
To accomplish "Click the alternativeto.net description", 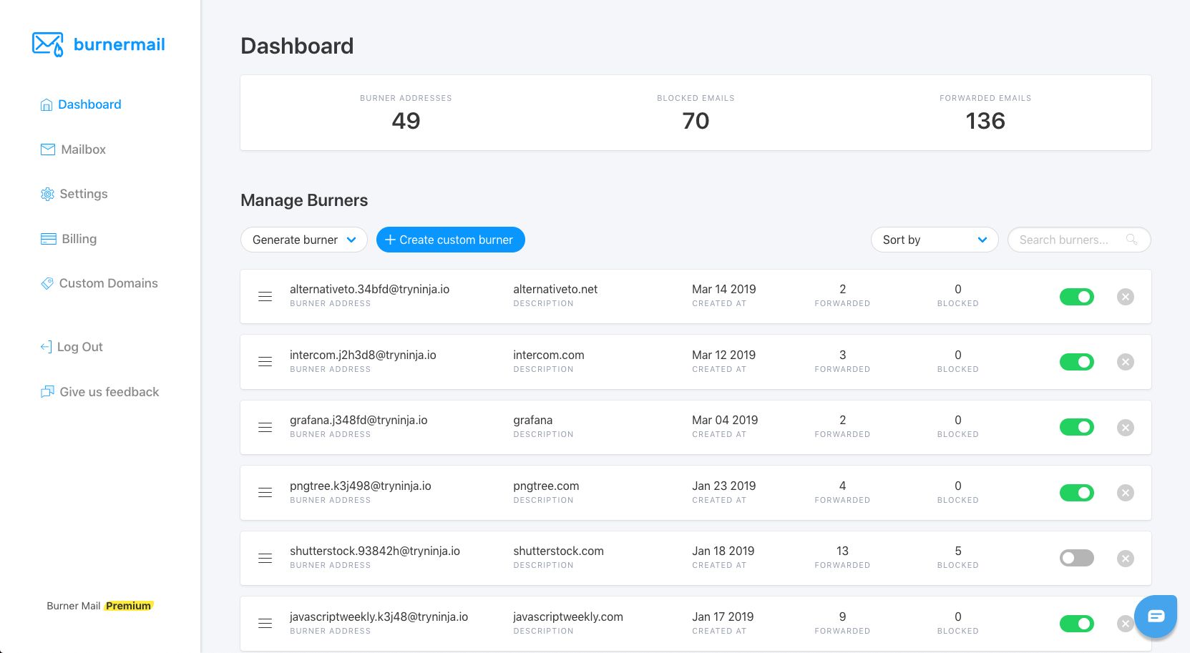I will (555, 289).
